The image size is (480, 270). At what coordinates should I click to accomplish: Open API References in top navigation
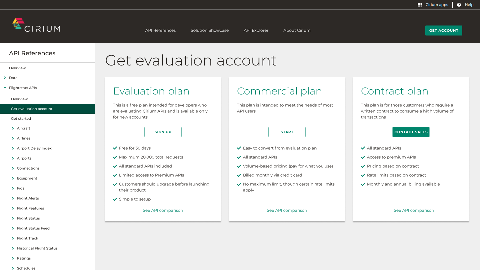[160, 30]
